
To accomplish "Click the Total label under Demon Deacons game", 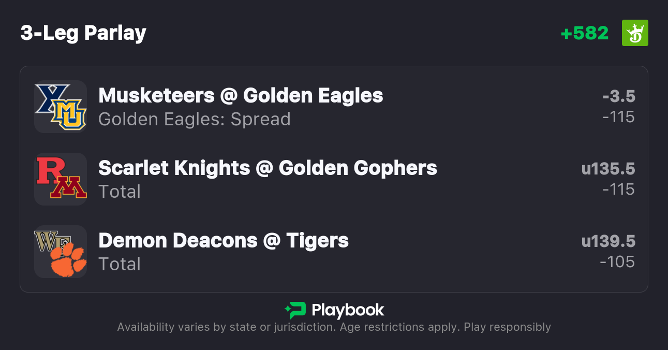I will tap(120, 264).
